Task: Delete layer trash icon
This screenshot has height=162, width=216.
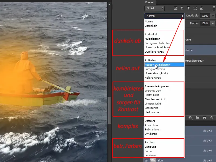Action: tap(212, 118)
